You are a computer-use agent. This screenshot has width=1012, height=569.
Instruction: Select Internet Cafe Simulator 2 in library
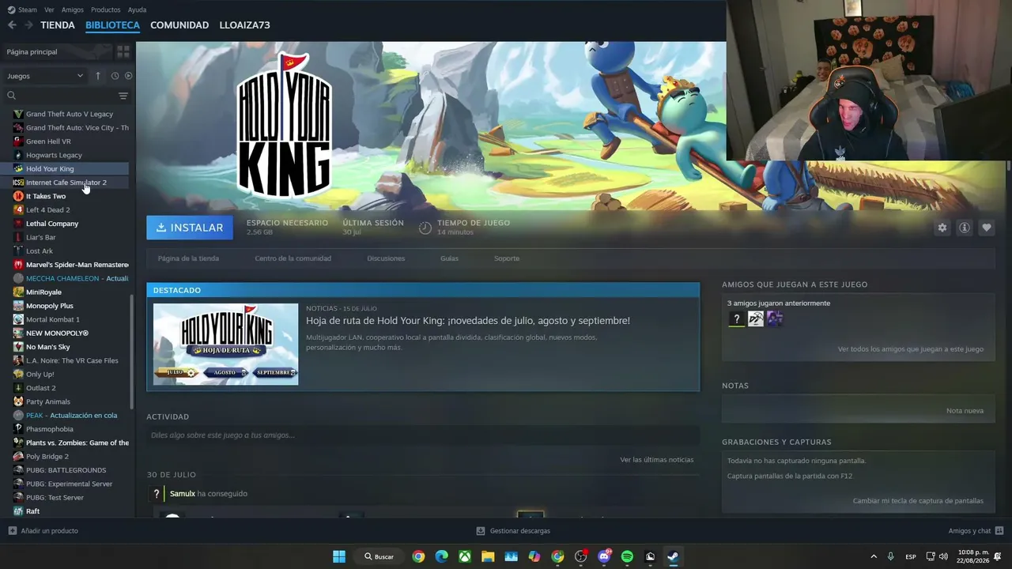click(66, 183)
